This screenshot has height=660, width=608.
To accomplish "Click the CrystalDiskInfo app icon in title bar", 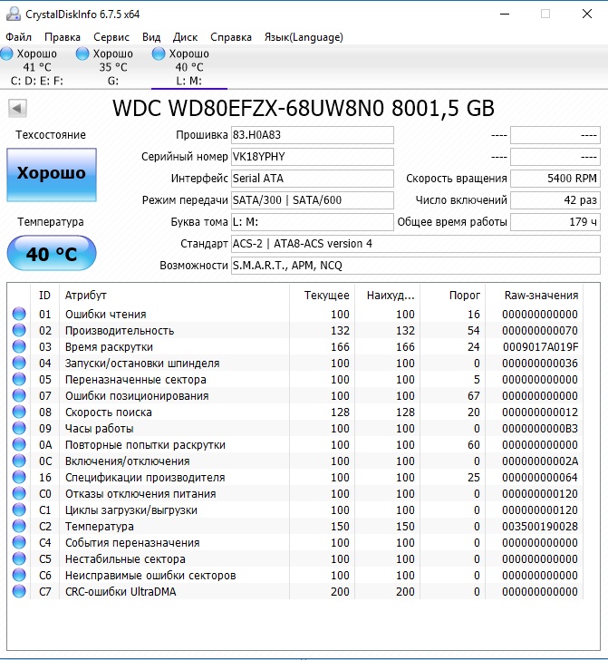I will (14, 14).
